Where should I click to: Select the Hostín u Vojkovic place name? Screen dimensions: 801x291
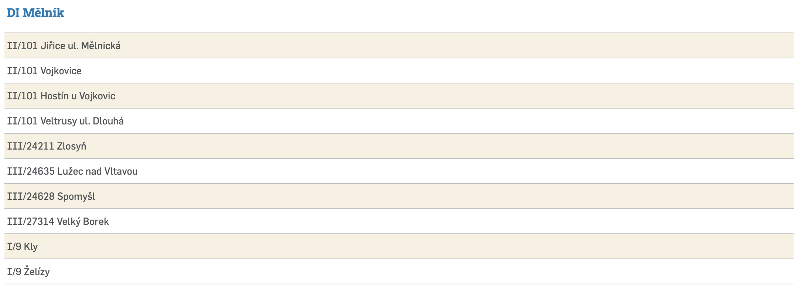[x=78, y=96]
